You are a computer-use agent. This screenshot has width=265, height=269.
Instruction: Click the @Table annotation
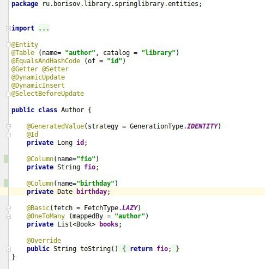23,53
